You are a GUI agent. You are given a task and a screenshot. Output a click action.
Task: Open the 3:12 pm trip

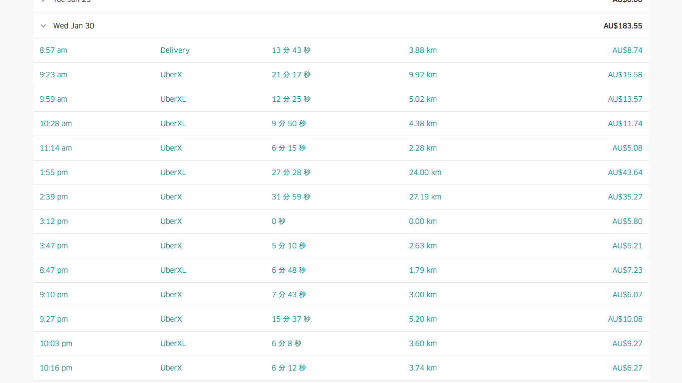[x=54, y=221]
